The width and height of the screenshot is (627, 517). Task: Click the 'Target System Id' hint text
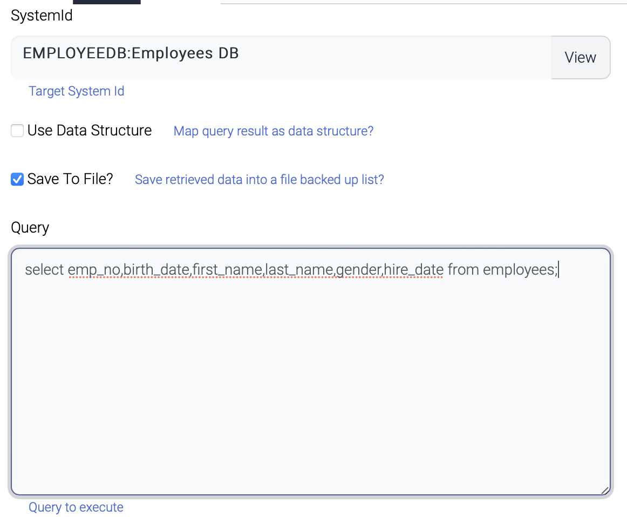pyautogui.click(x=77, y=91)
